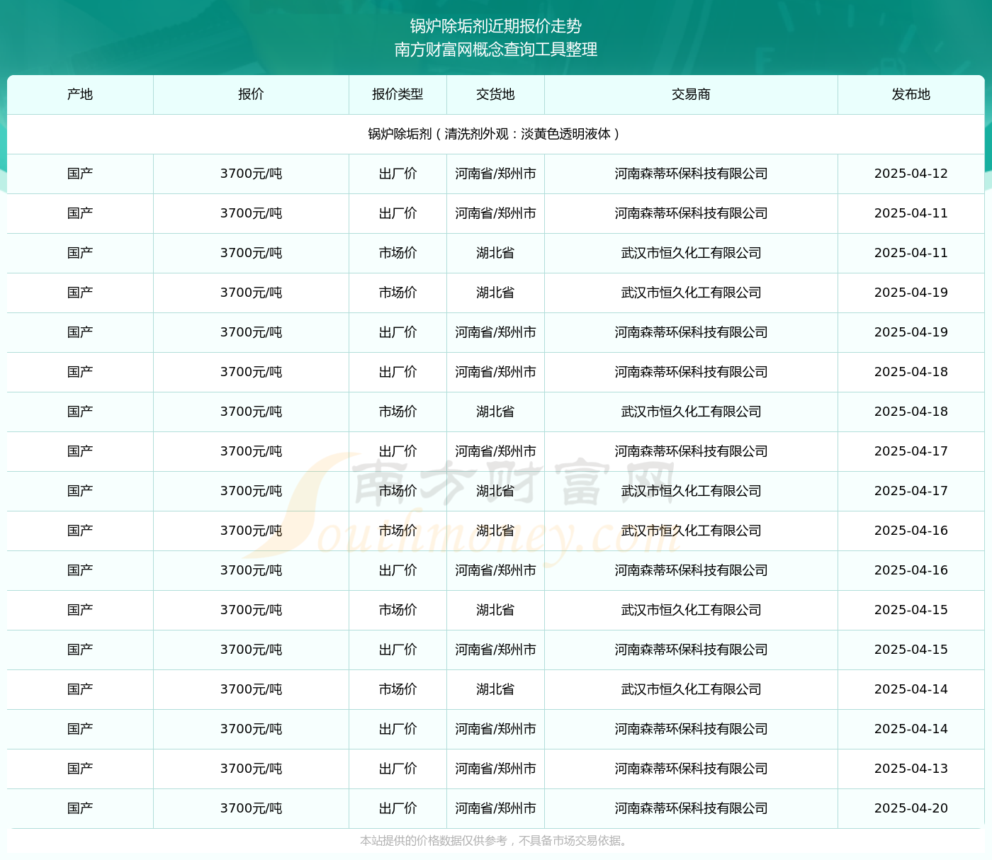Click 市场价 in the 2025-04-19 row
The image size is (992, 860).
coord(398,293)
